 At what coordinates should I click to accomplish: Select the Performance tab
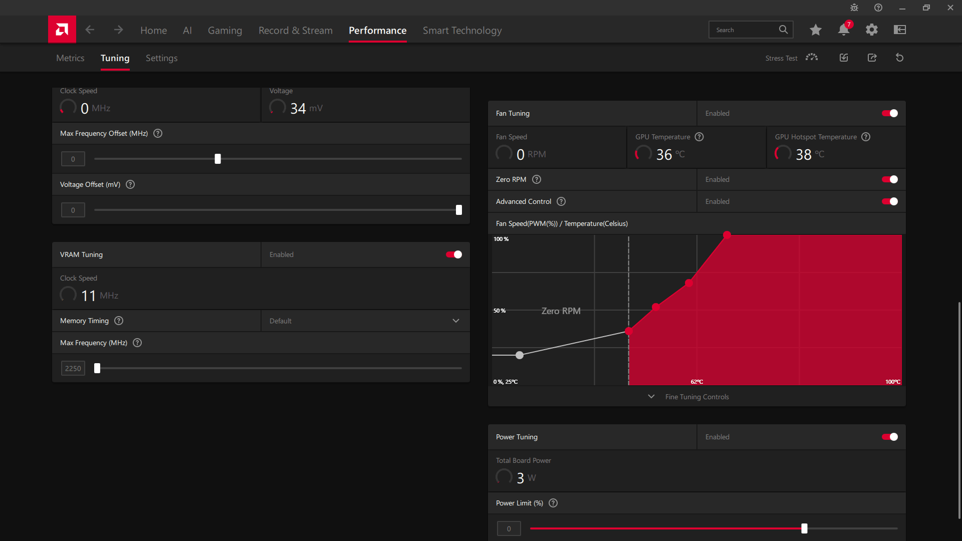(x=377, y=30)
